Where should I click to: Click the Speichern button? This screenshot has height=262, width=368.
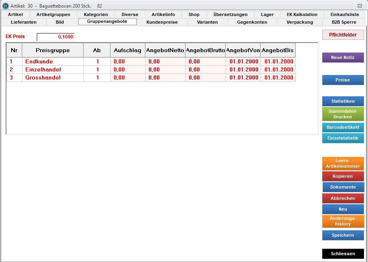tap(343, 236)
